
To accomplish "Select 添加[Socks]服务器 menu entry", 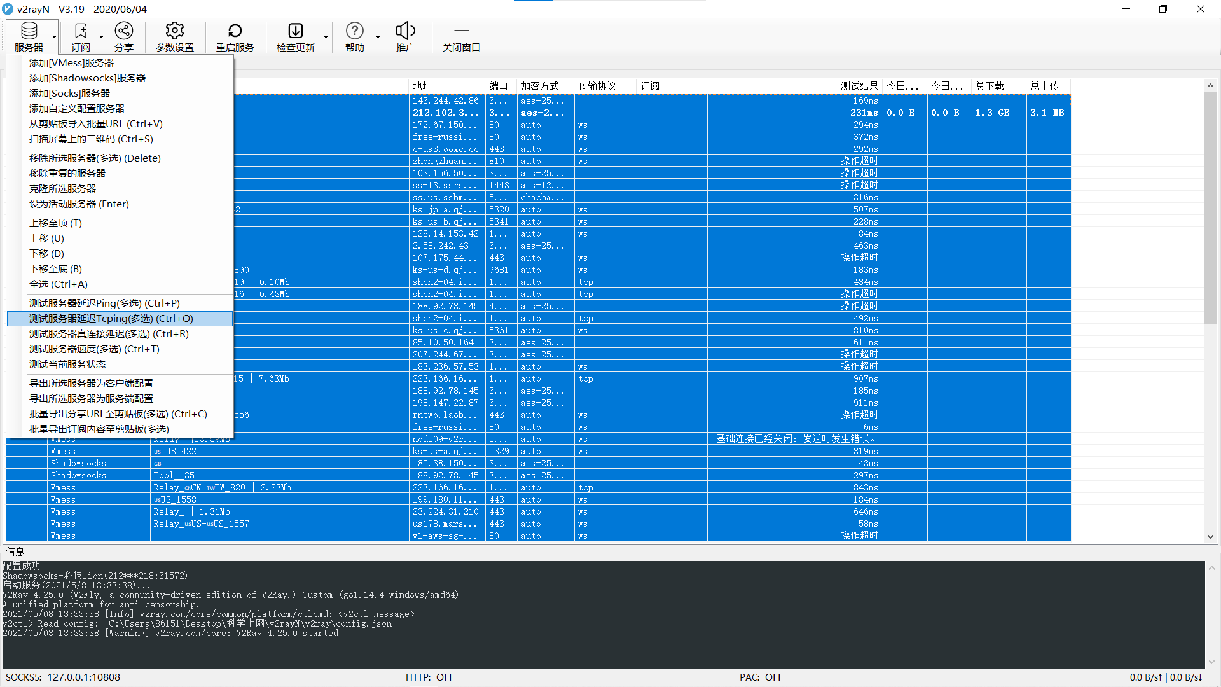I will point(120,93).
